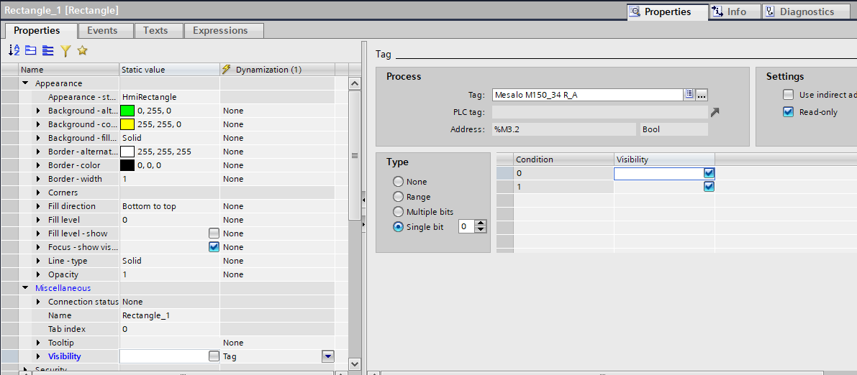Open the Diagnostics inspector tab
This screenshot has width=857, height=375.
pos(805,11)
